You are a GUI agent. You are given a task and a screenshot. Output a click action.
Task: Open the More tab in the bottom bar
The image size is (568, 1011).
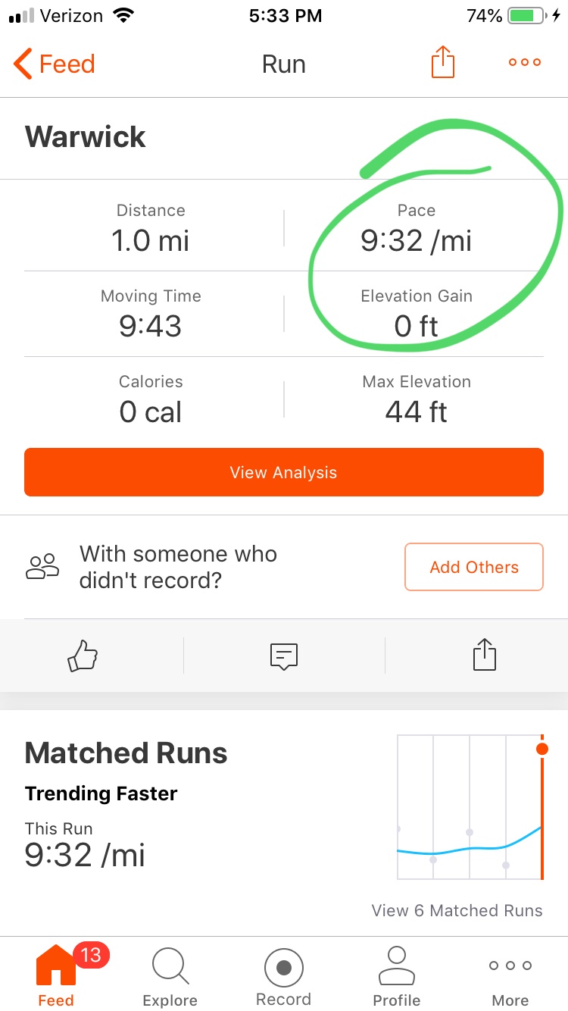510,974
